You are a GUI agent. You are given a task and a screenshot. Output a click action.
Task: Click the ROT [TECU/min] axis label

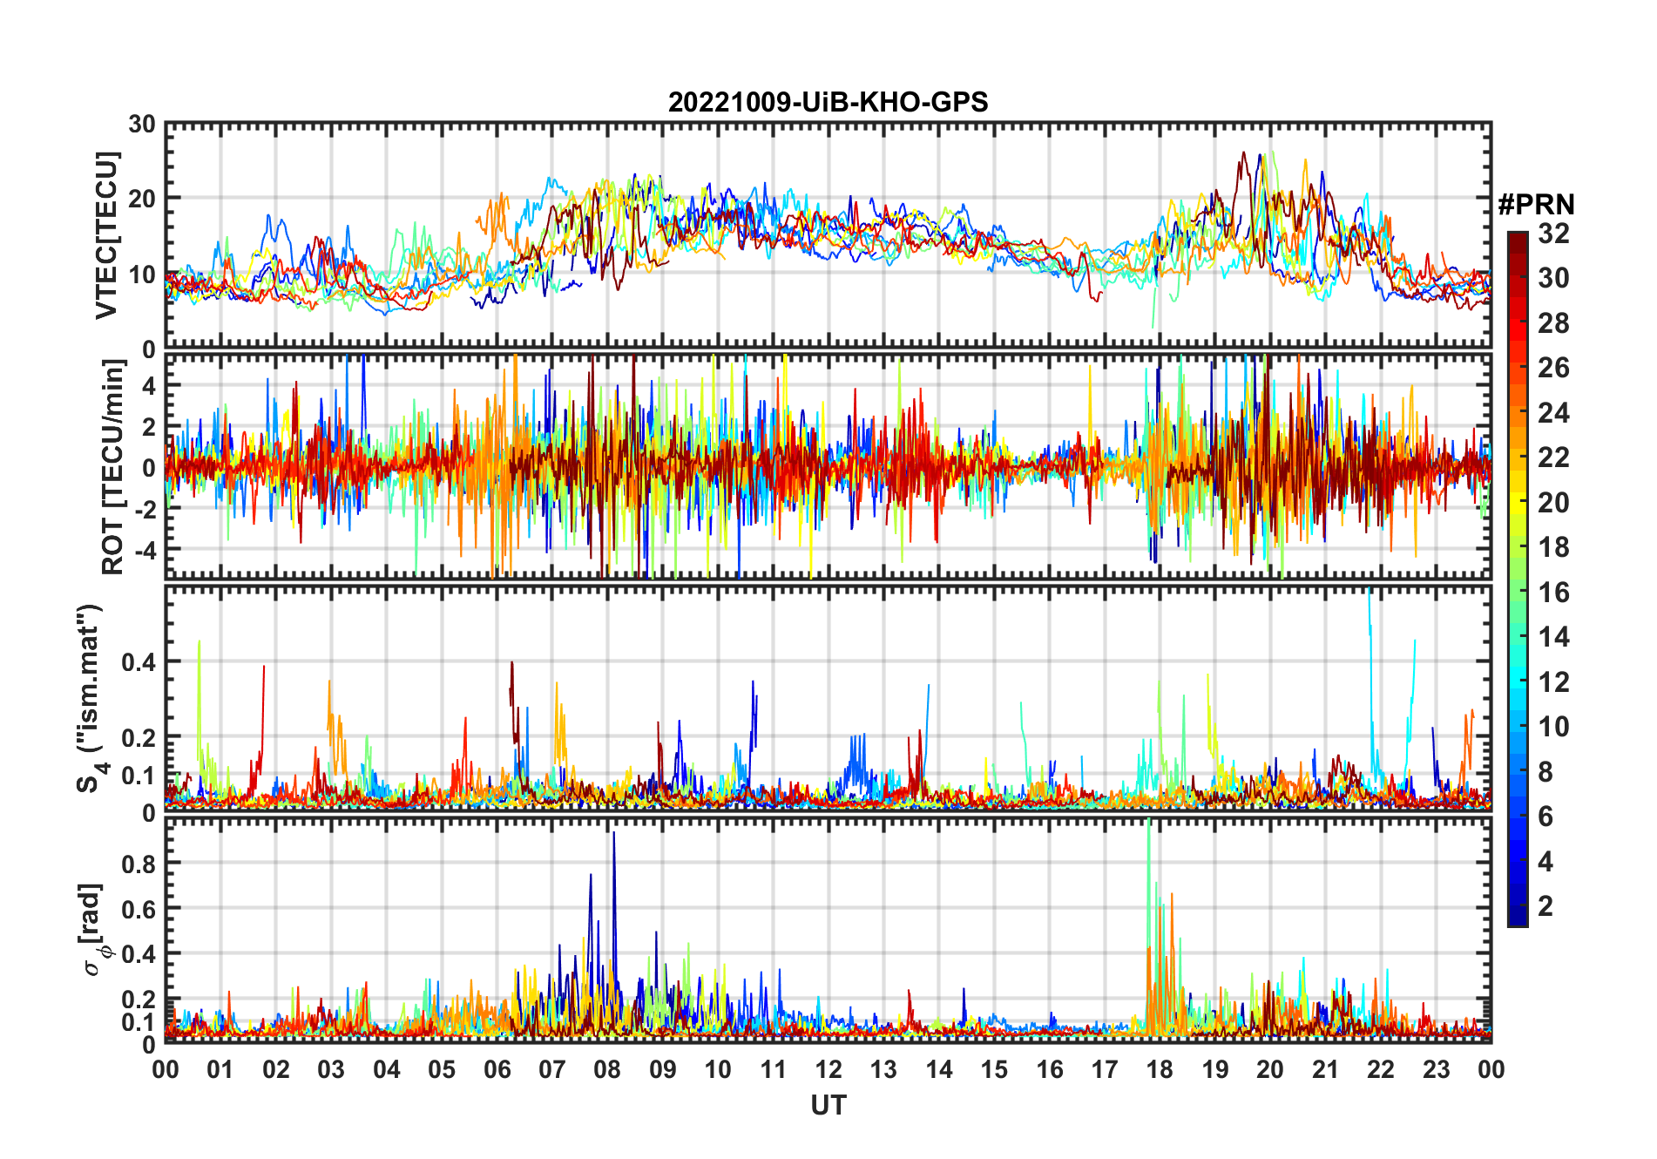click(x=113, y=466)
